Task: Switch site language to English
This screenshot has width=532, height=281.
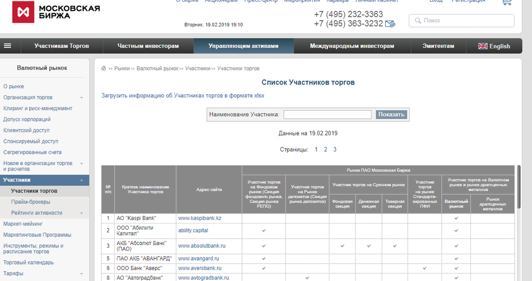Action: tap(500, 46)
